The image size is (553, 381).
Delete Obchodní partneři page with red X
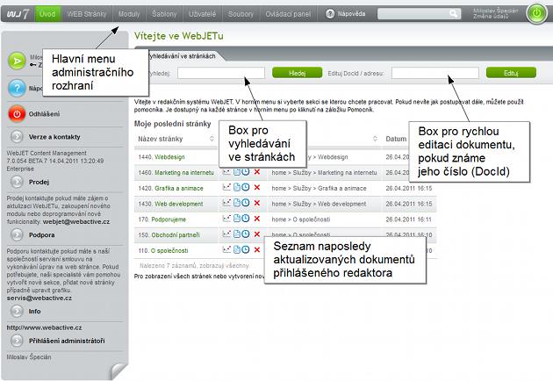click(x=257, y=234)
